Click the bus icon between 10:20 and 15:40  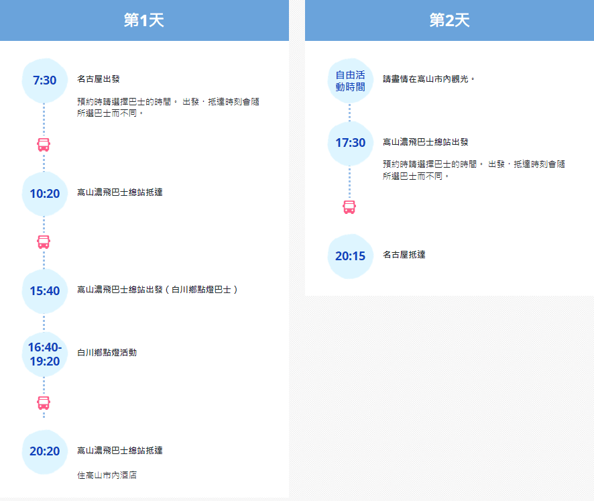click(x=44, y=242)
